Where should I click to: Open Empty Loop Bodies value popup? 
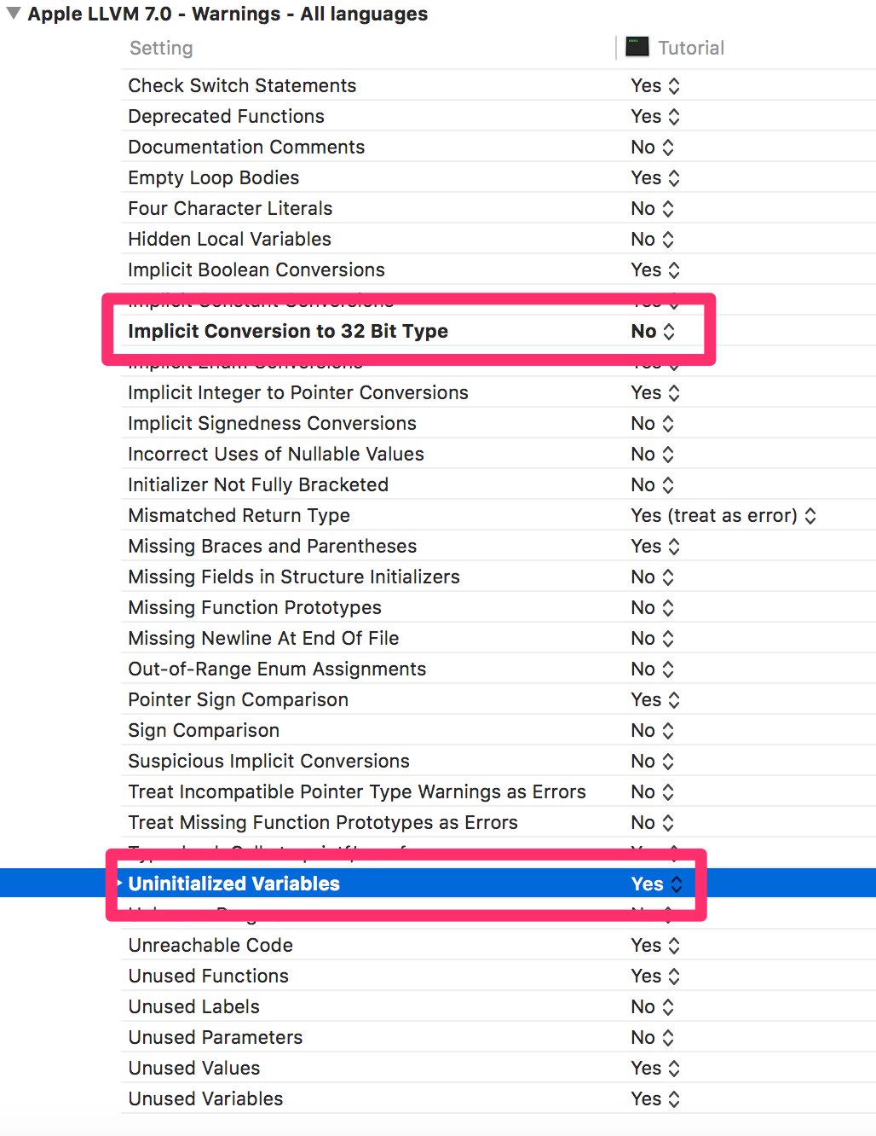coord(655,177)
